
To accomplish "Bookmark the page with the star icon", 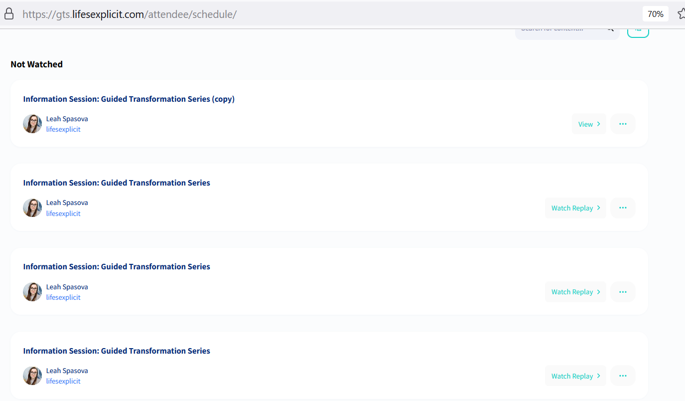I will click(681, 14).
